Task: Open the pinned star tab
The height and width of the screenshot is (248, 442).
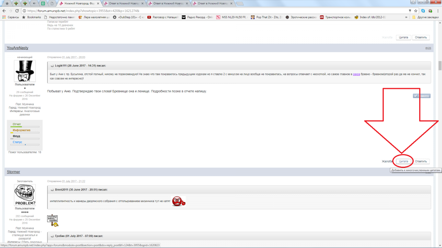Action: tap(7, 3)
